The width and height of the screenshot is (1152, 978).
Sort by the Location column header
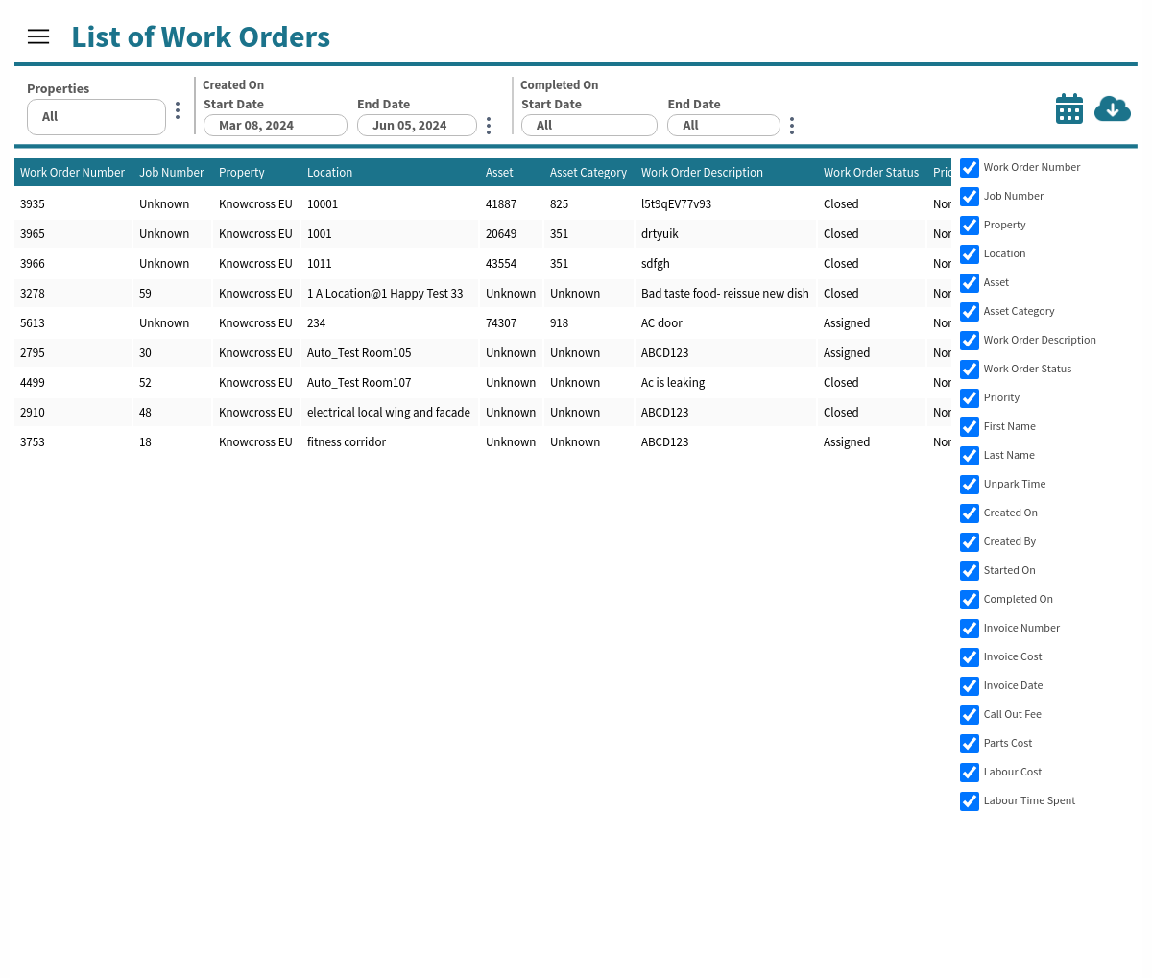point(329,173)
